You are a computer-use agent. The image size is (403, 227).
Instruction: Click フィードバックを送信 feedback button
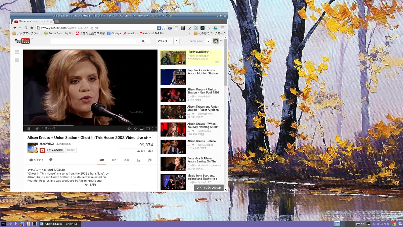tap(209, 188)
